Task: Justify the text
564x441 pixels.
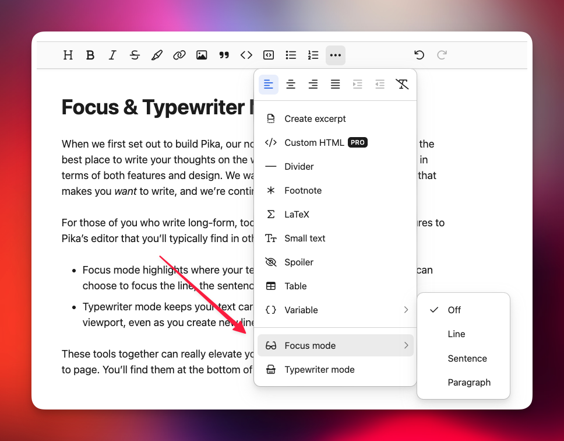Action: [x=335, y=84]
